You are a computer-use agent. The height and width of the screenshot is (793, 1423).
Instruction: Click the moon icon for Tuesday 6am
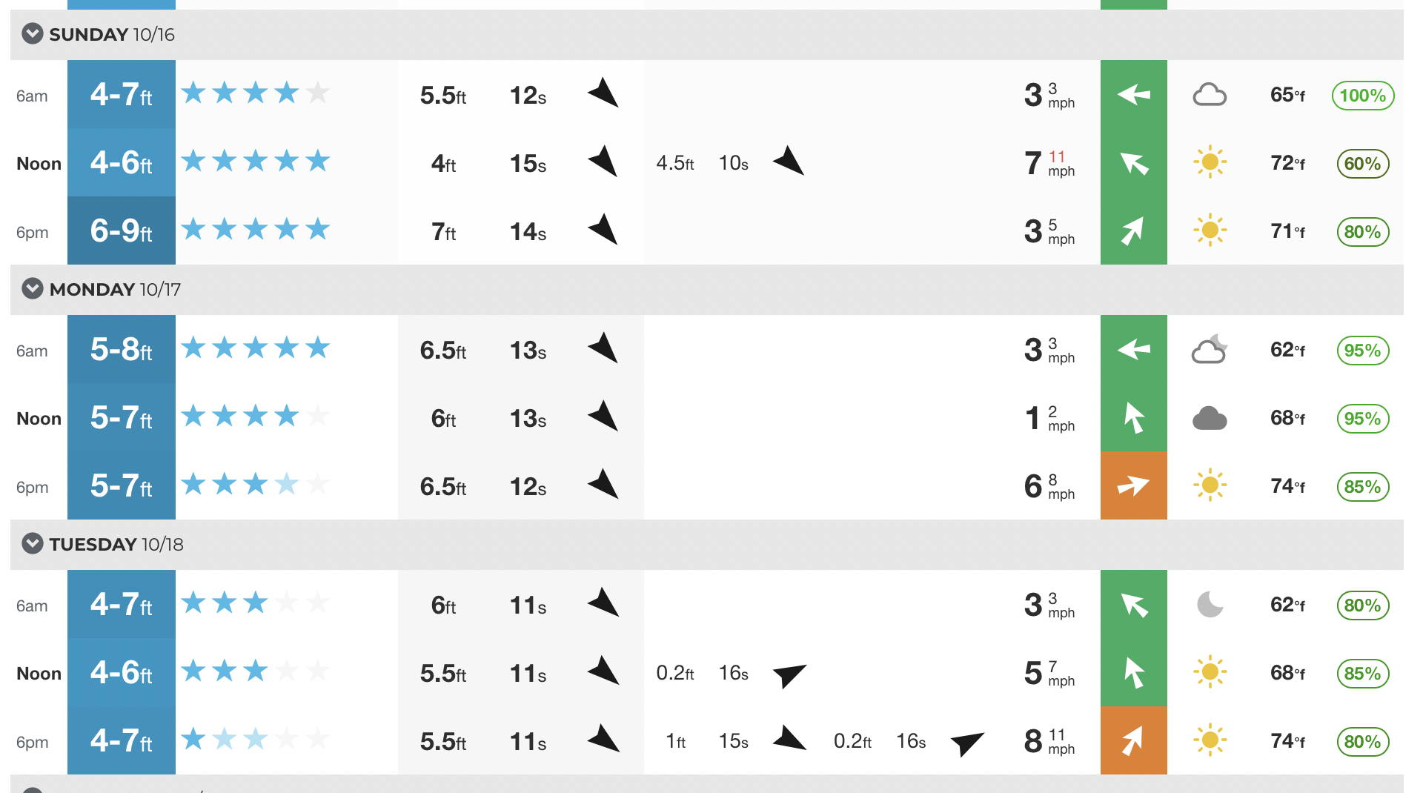1210,605
